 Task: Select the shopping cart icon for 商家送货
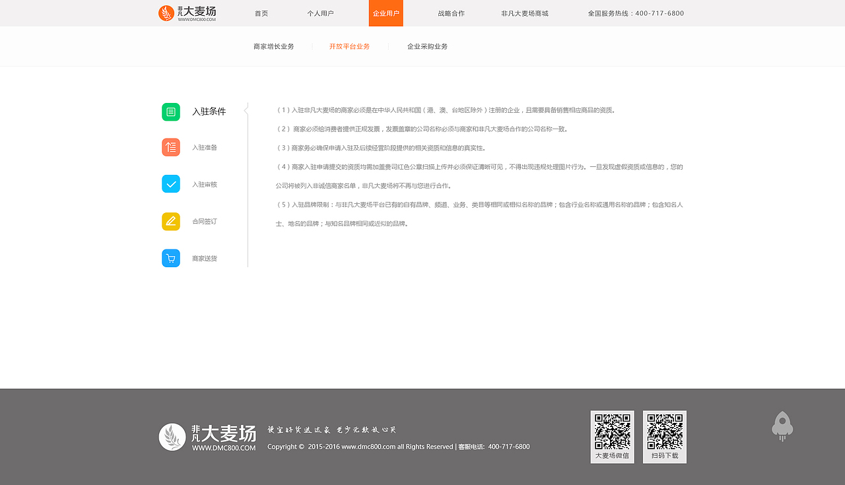(x=170, y=258)
